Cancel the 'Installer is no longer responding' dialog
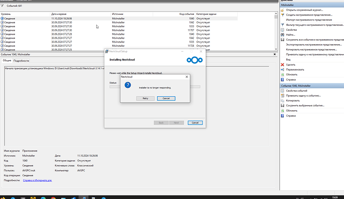The image size is (344, 199). (x=166, y=98)
